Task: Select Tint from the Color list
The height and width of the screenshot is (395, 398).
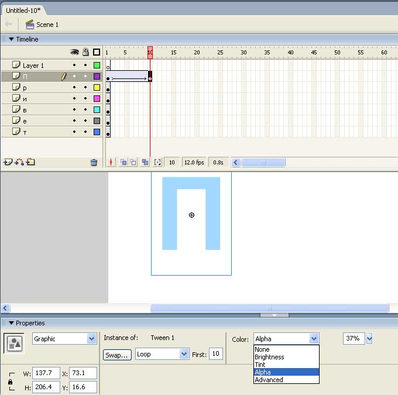Action: tap(260, 365)
